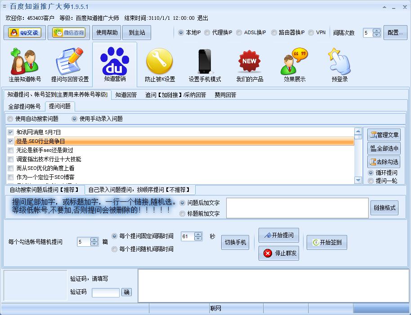Decrease the 61-second interval spinner
The image size is (411, 315).
click(198, 239)
